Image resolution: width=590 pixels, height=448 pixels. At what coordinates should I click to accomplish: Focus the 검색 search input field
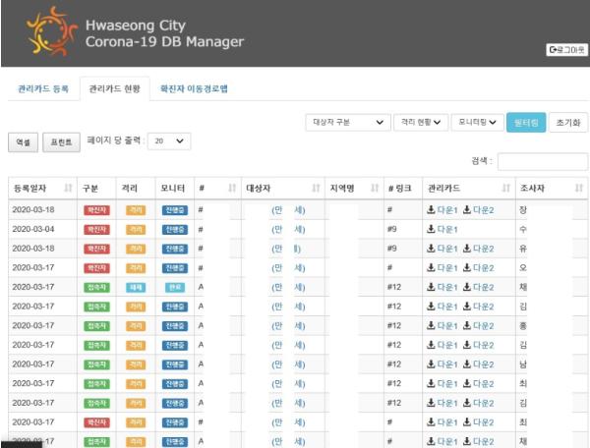coord(542,161)
